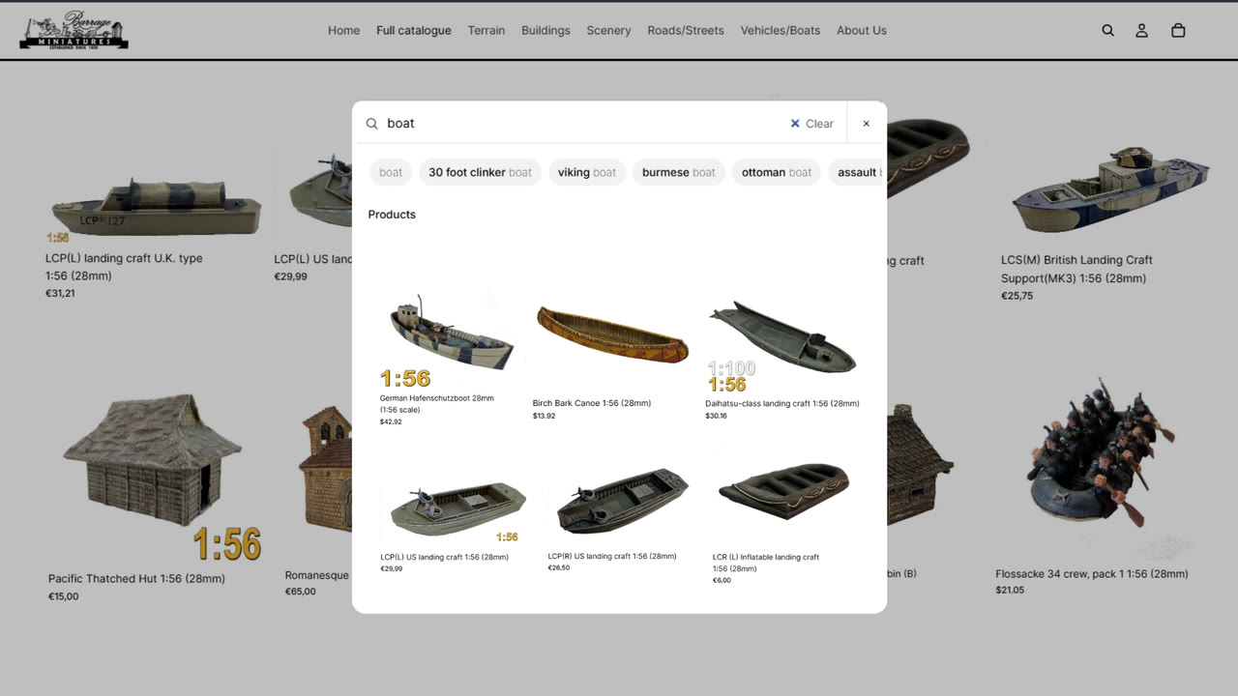
Task: Click 'LCP(L) US landing craft 1:56 (28mm)' result title
Action: pos(445,557)
